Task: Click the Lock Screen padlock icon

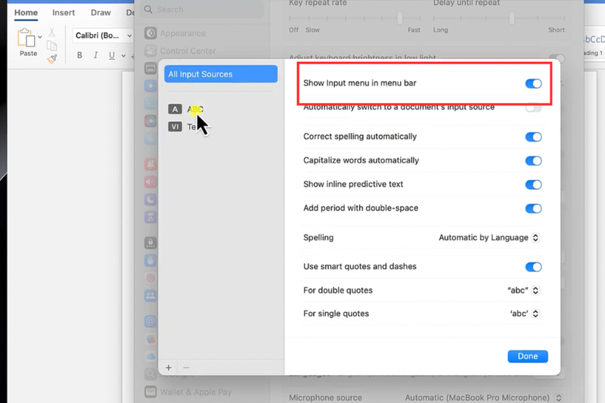Action: pyautogui.click(x=150, y=243)
